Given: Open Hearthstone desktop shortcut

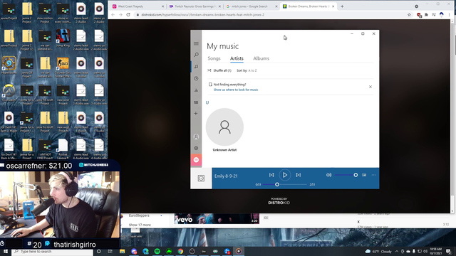Looking at the screenshot, I should coord(9,65).
